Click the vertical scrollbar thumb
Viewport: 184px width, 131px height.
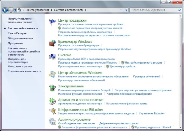[x=180, y=66]
